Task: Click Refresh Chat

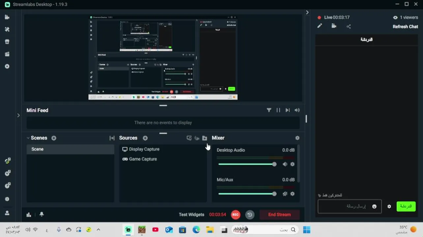Action: click(x=405, y=27)
